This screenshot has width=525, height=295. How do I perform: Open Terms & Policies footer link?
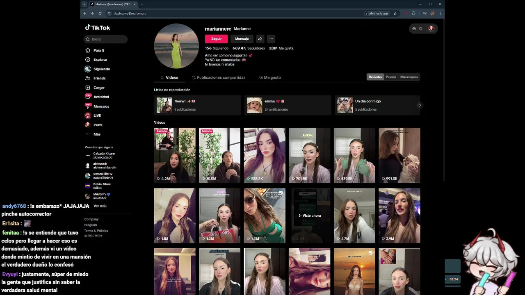click(96, 231)
